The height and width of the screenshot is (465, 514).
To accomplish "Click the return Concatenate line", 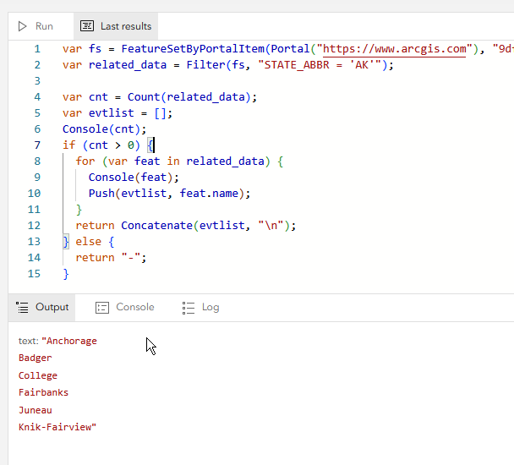I will pos(185,226).
